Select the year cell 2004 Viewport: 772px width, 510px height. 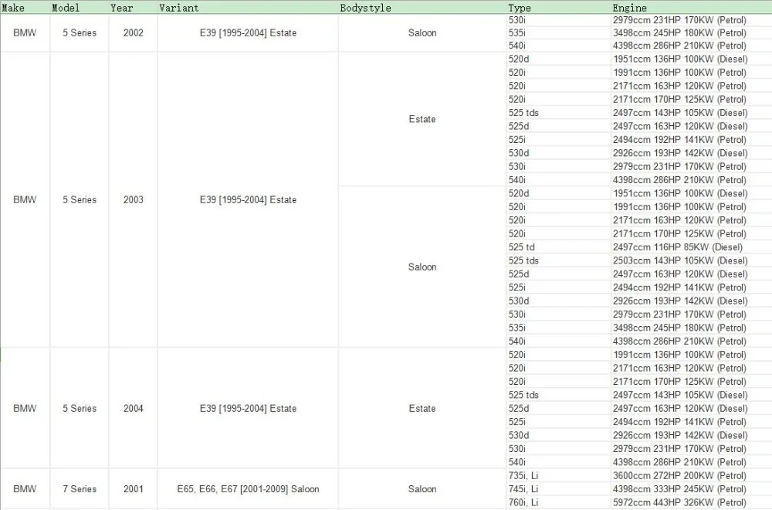[x=134, y=408]
